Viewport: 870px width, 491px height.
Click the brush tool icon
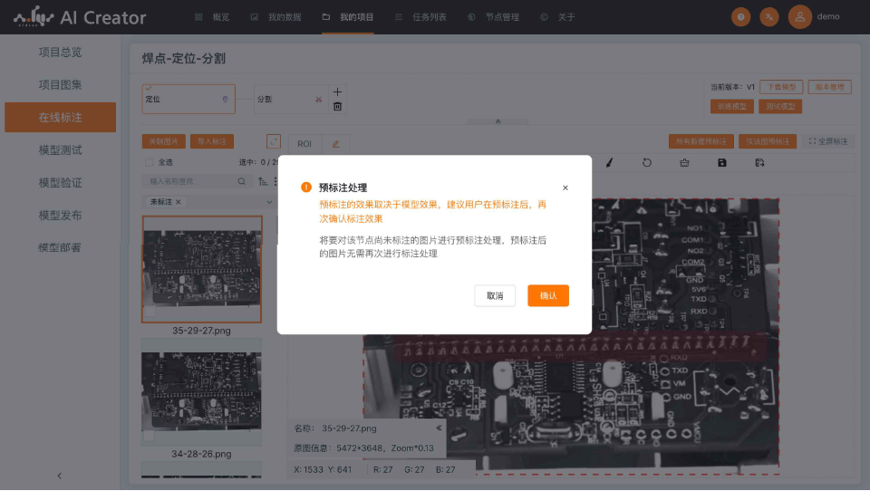(610, 163)
